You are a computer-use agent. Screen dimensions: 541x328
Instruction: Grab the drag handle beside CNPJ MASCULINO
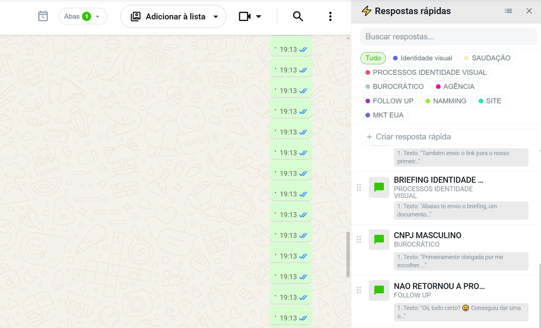[359, 239]
